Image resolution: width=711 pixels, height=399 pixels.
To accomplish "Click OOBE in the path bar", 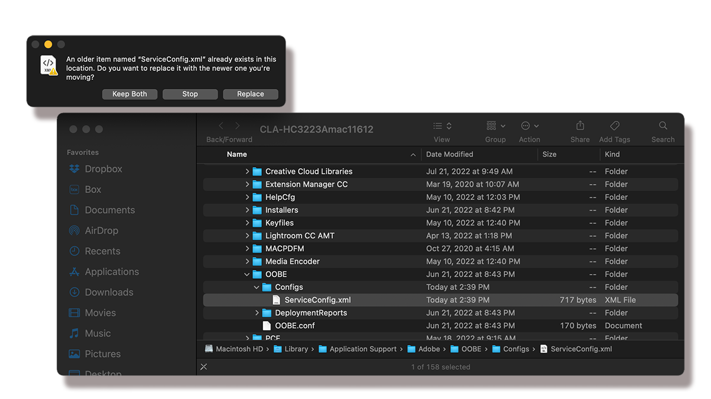I will point(466,349).
